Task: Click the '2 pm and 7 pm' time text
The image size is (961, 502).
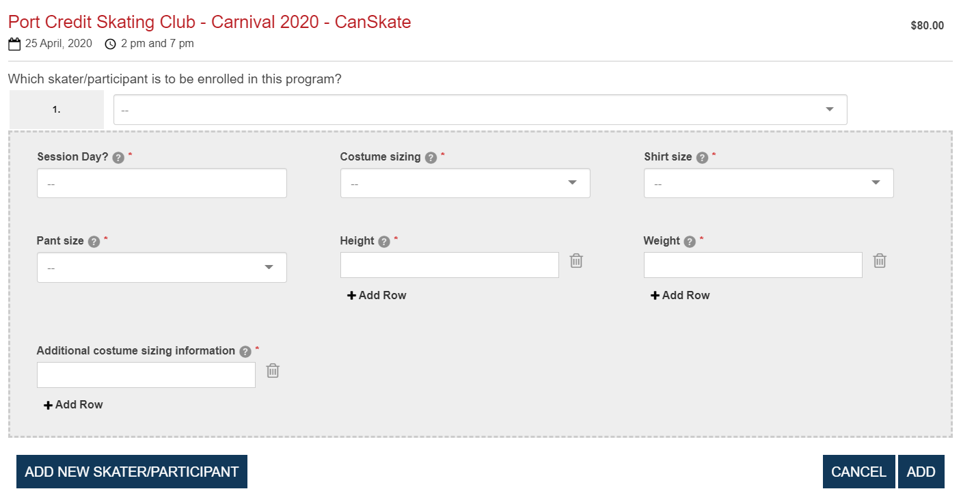Action: (157, 44)
